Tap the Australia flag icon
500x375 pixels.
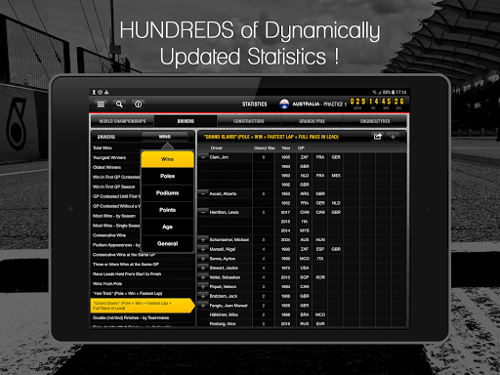pos(284,104)
